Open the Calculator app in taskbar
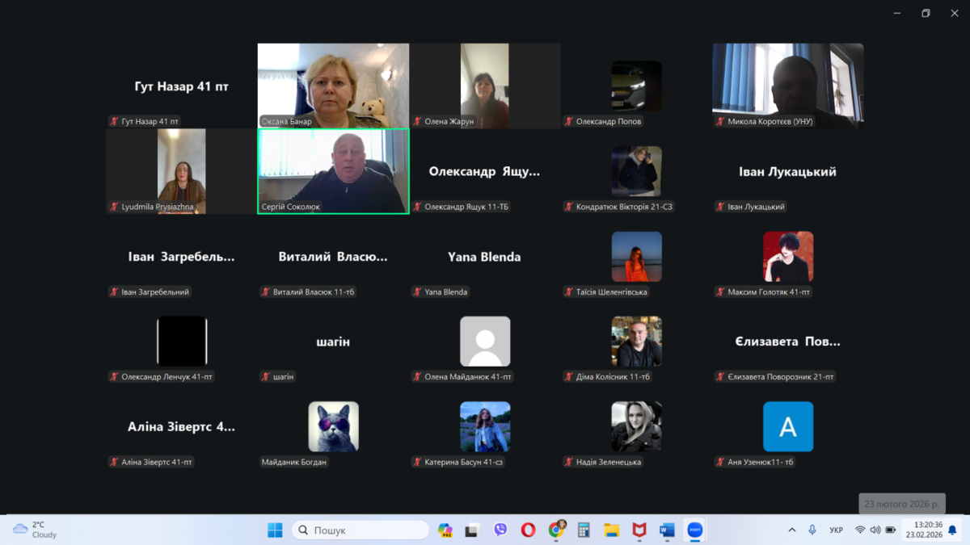 pyautogui.click(x=584, y=530)
